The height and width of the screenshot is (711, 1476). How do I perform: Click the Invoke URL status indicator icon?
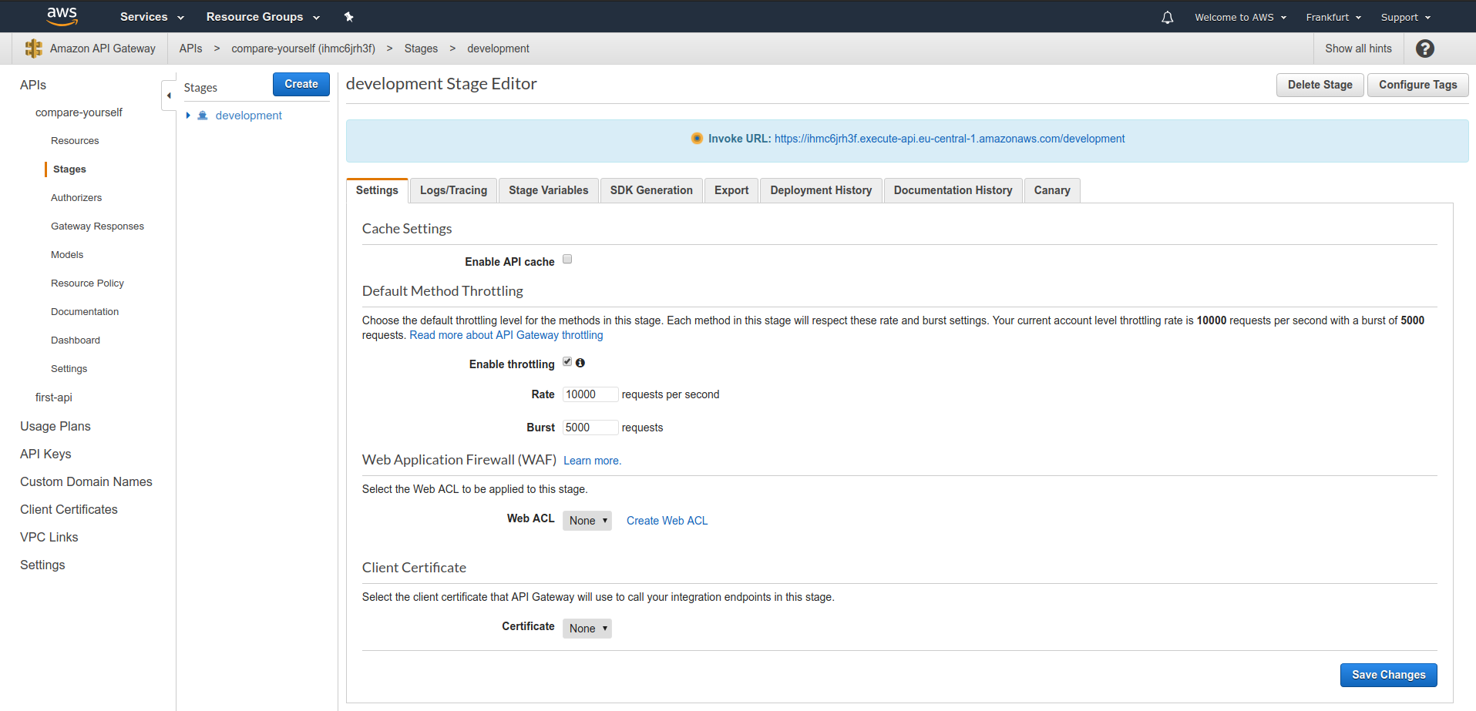point(697,139)
